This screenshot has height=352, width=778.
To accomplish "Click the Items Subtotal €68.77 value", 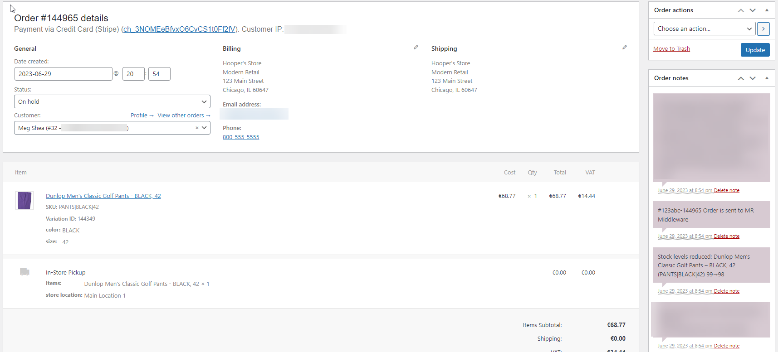I will [x=616, y=325].
